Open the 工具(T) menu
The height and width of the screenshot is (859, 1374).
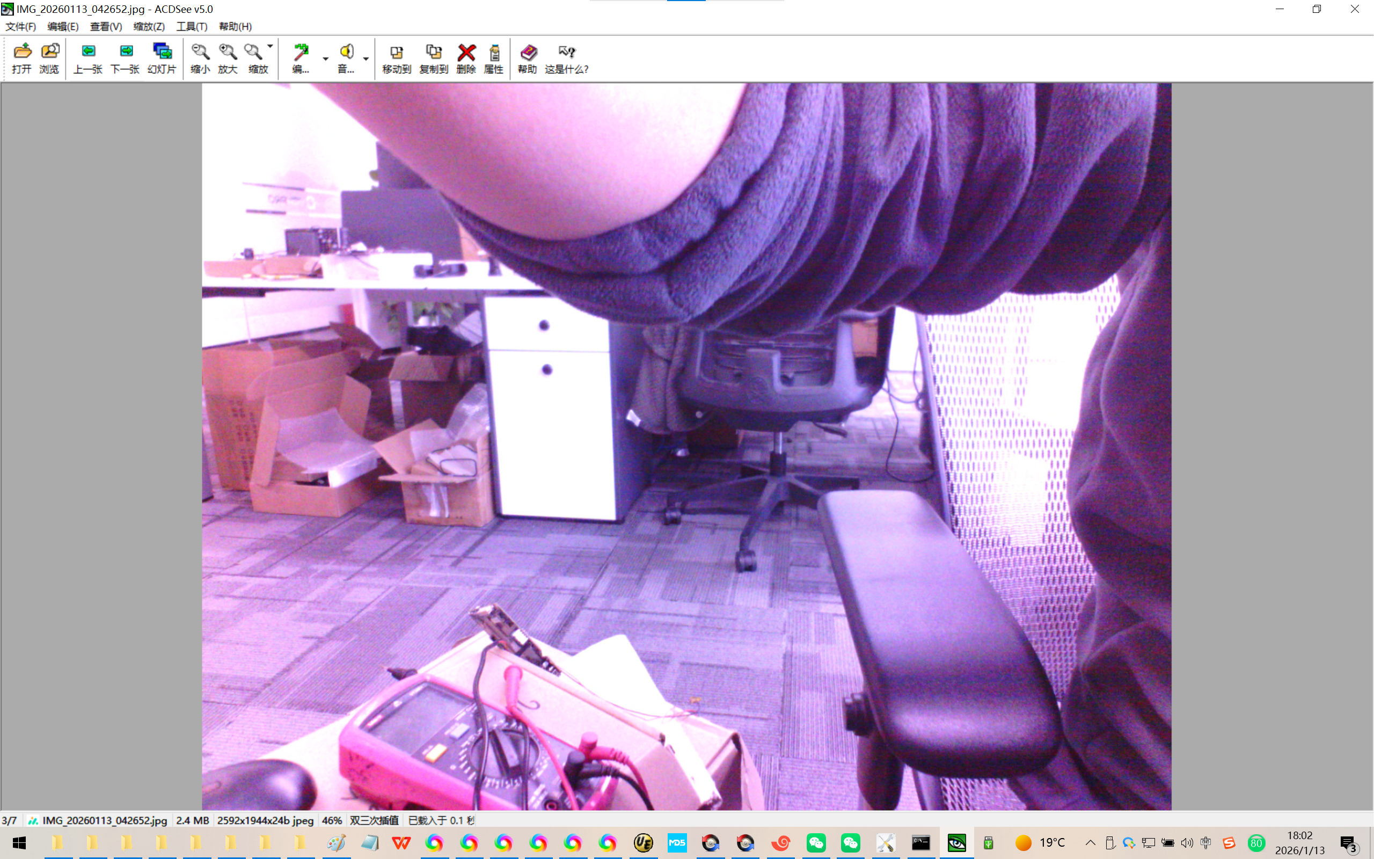click(191, 27)
